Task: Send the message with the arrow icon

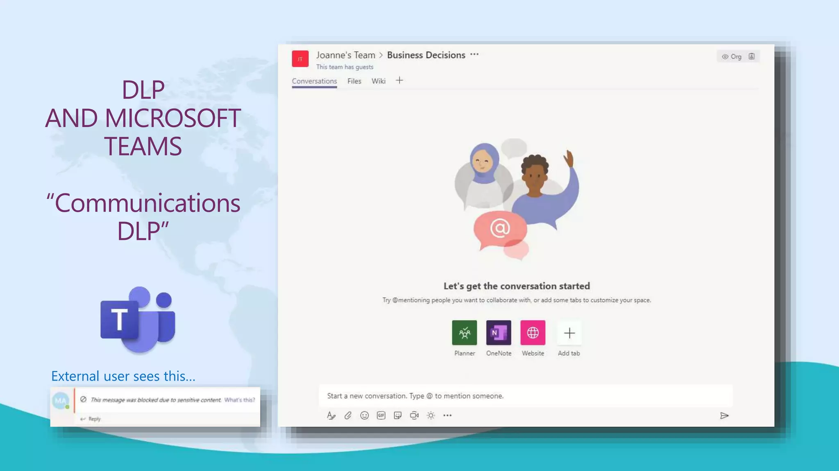Action: [x=724, y=416]
